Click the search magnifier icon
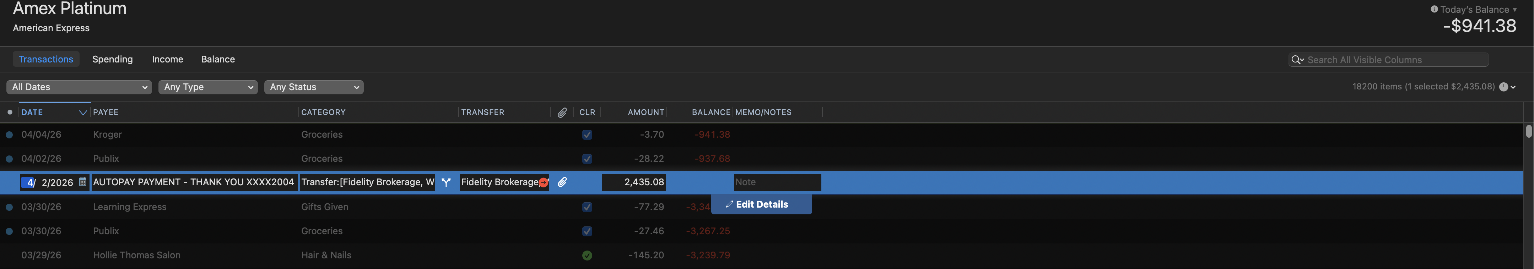 (1296, 60)
